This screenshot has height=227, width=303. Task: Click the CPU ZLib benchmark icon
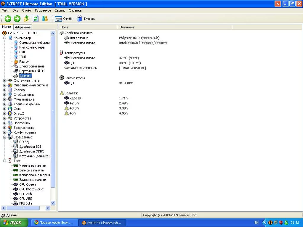16,194
